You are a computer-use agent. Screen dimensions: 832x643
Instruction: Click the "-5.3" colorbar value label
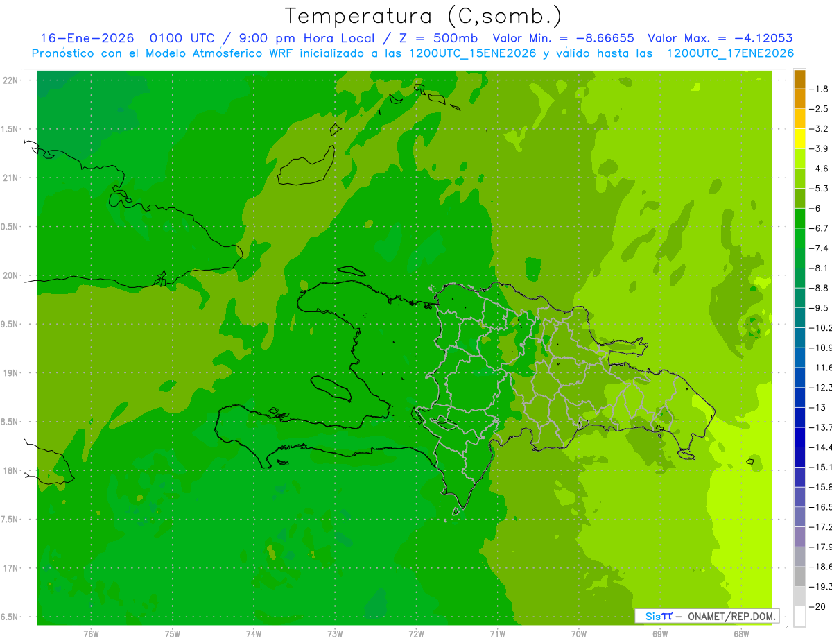pyautogui.click(x=820, y=189)
